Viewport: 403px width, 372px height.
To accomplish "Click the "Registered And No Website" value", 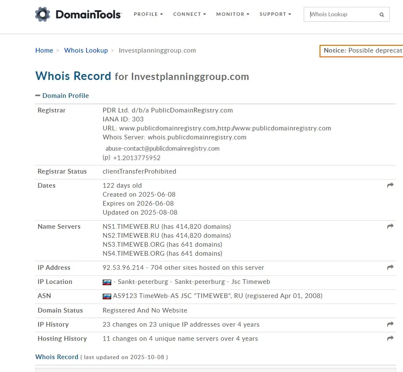I will [x=145, y=310].
